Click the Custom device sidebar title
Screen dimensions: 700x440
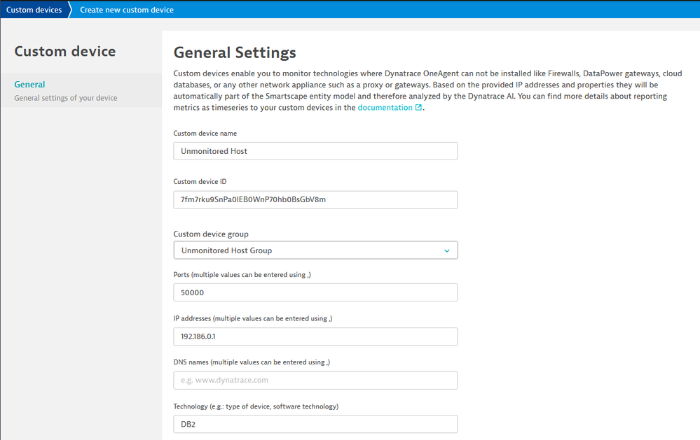[x=65, y=51]
